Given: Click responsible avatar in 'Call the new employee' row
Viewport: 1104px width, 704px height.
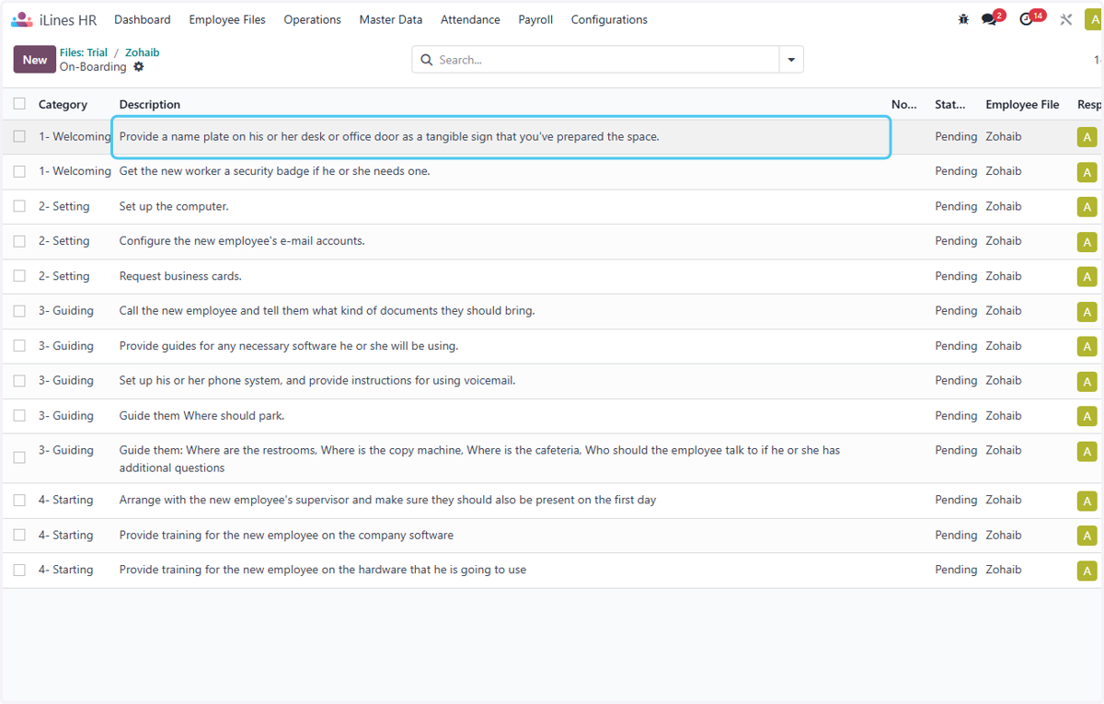Looking at the screenshot, I should click(x=1087, y=312).
